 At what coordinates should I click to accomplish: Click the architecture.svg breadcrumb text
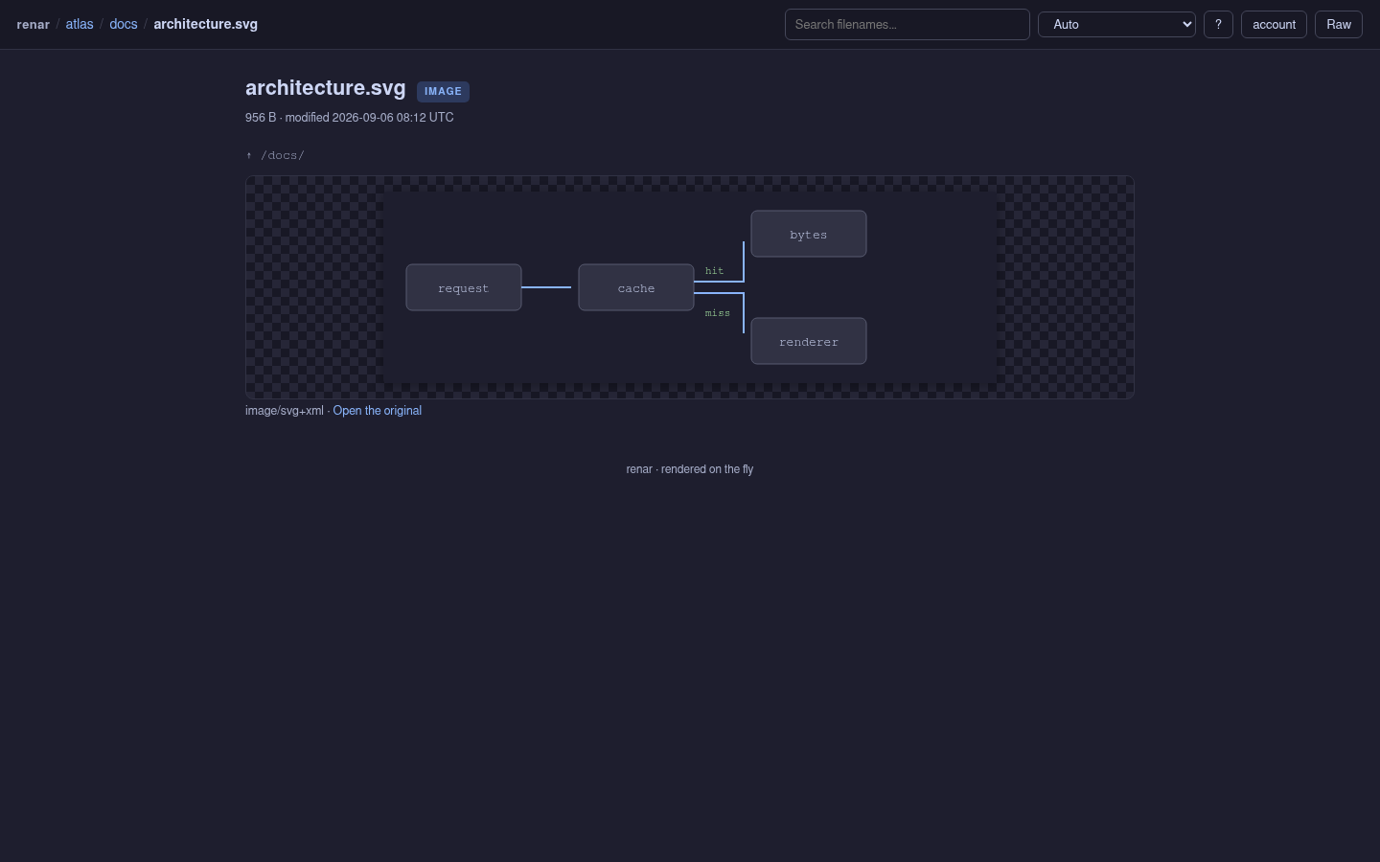[206, 24]
